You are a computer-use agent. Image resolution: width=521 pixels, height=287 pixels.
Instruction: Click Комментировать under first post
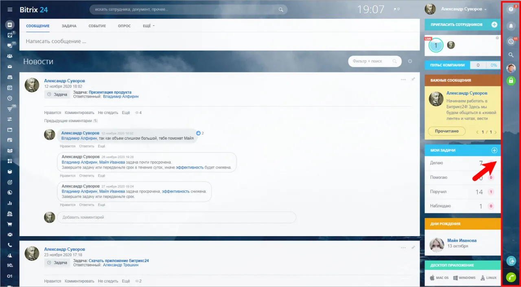point(79,113)
